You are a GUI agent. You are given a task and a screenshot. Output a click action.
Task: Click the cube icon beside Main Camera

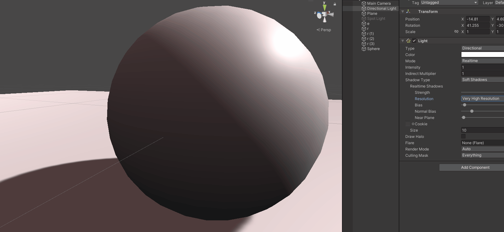click(364, 3)
